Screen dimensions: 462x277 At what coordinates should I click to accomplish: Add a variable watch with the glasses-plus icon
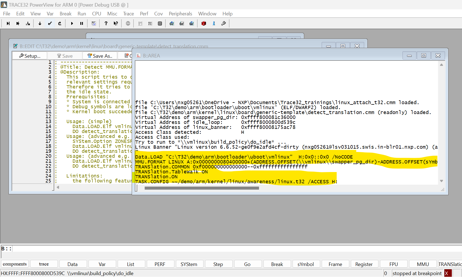(172, 23)
